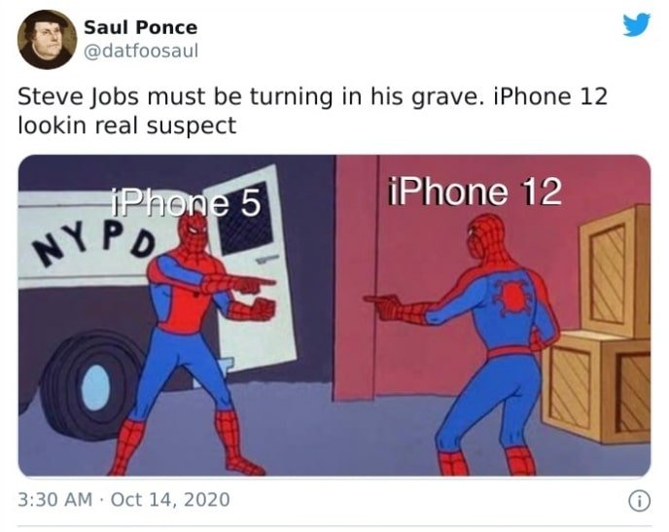Click the words lookin real suspect
Screen dimensions: 669x532
click(126, 125)
